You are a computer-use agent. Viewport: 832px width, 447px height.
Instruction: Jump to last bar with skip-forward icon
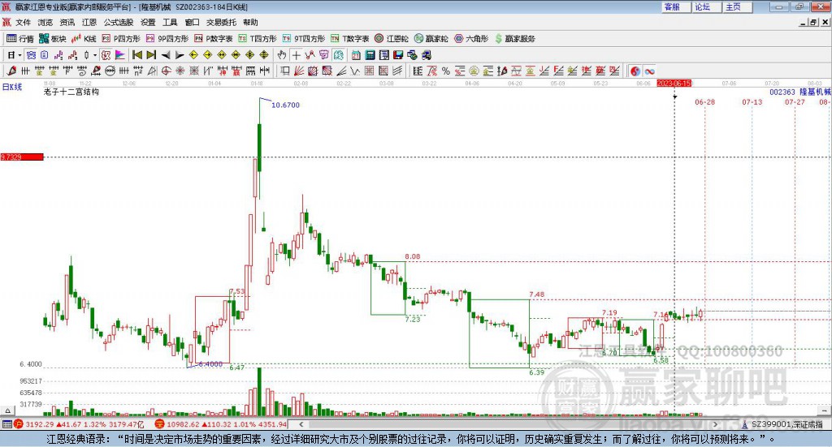(x=151, y=55)
